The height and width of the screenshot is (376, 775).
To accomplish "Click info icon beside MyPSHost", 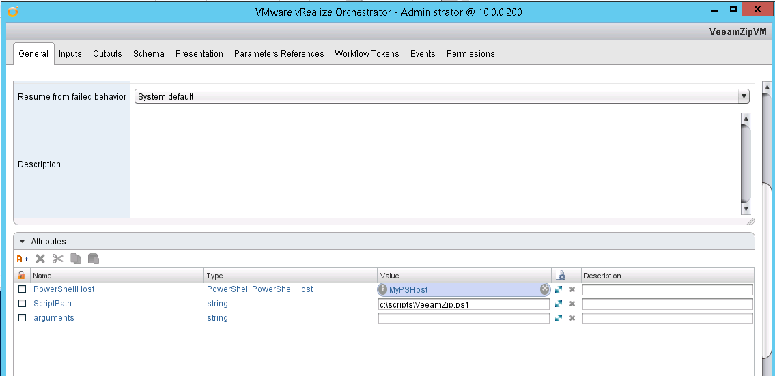I will point(382,289).
